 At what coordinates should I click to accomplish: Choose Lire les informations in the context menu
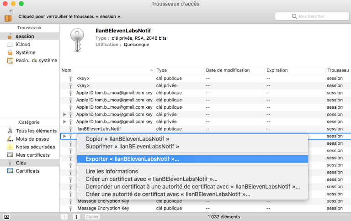coord(112,171)
